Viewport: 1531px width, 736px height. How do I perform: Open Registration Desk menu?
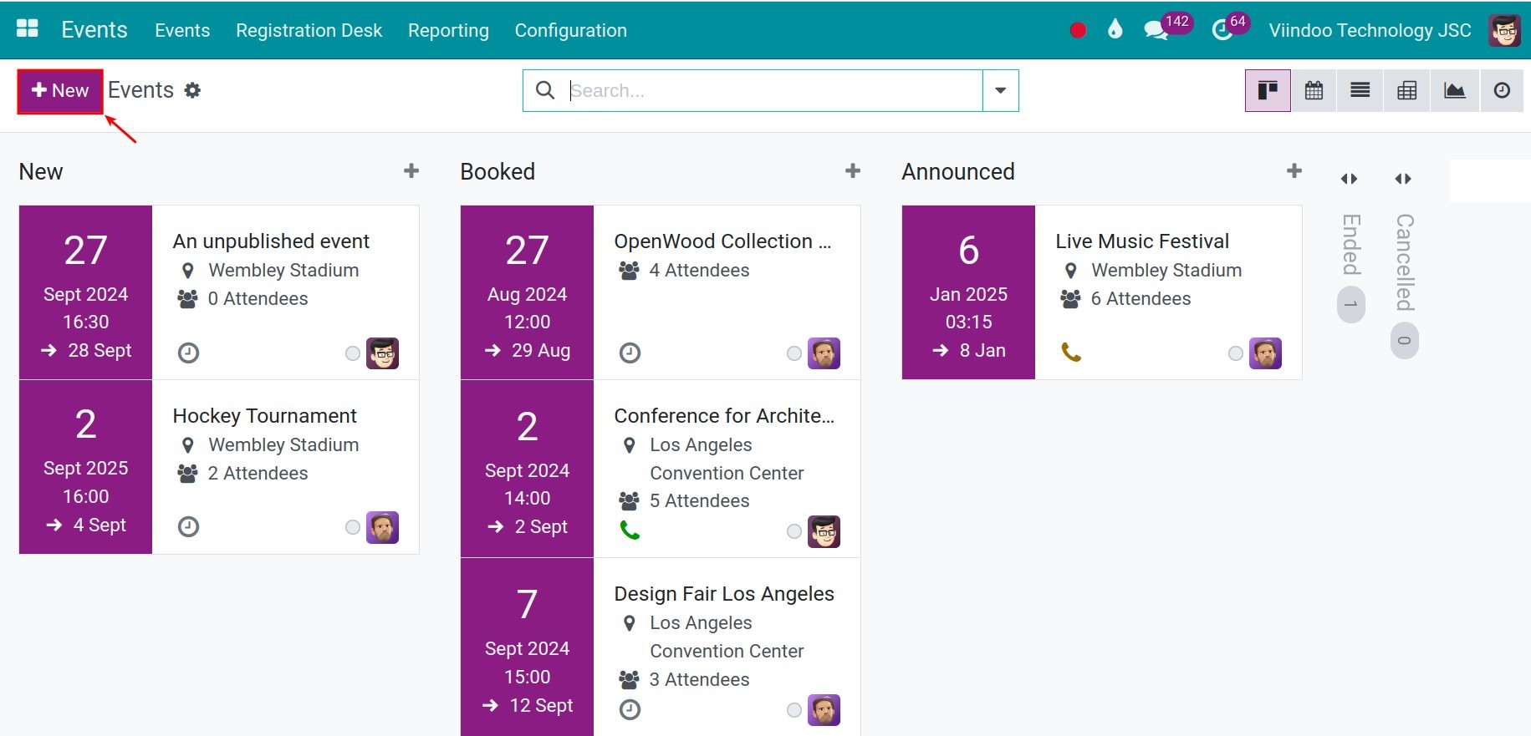[309, 30]
